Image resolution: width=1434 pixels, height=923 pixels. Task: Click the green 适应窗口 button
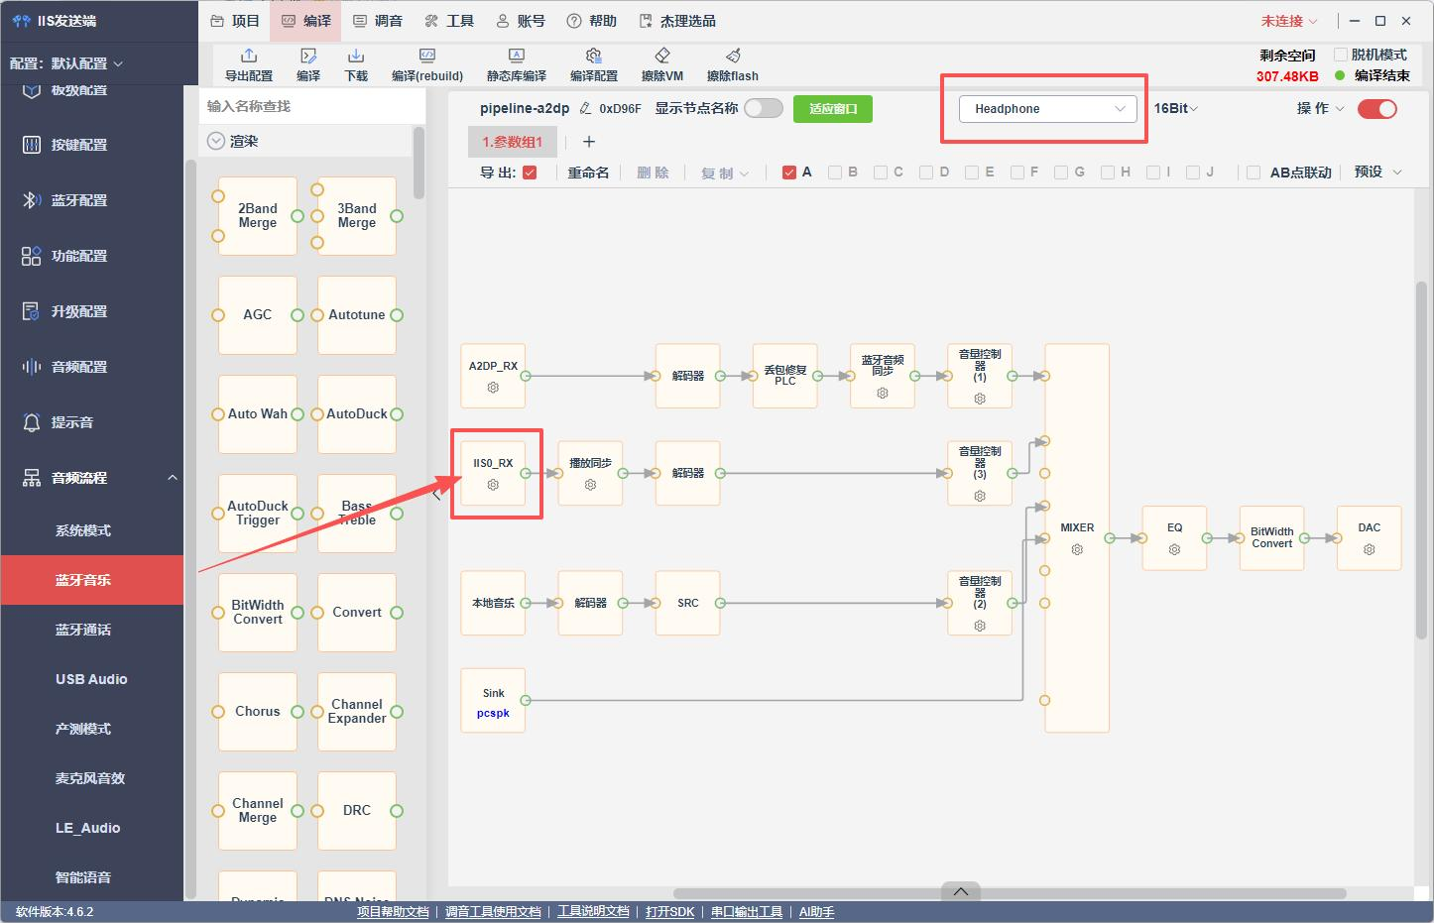point(833,109)
